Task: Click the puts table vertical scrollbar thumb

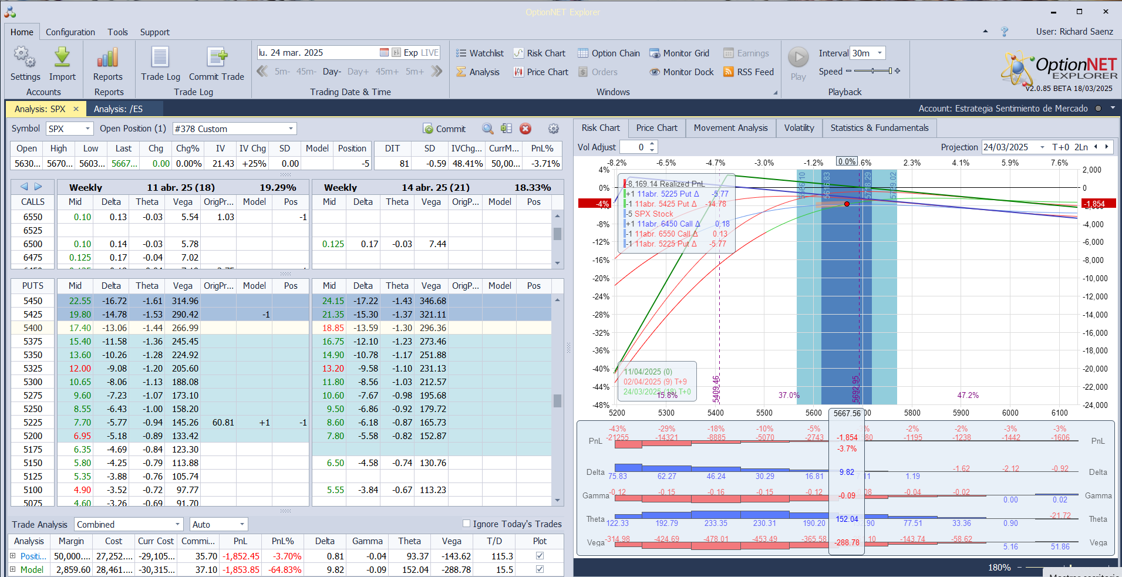Action: click(x=557, y=401)
